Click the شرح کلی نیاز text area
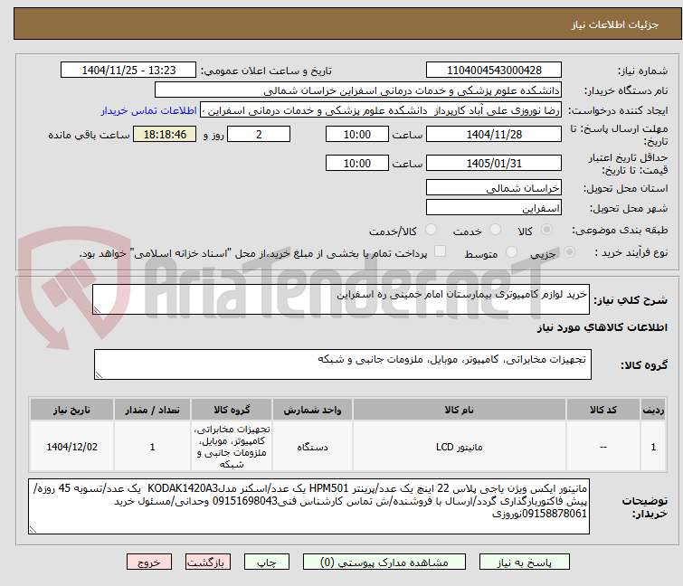Screen dimensions: 683x586 (x=341, y=299)
